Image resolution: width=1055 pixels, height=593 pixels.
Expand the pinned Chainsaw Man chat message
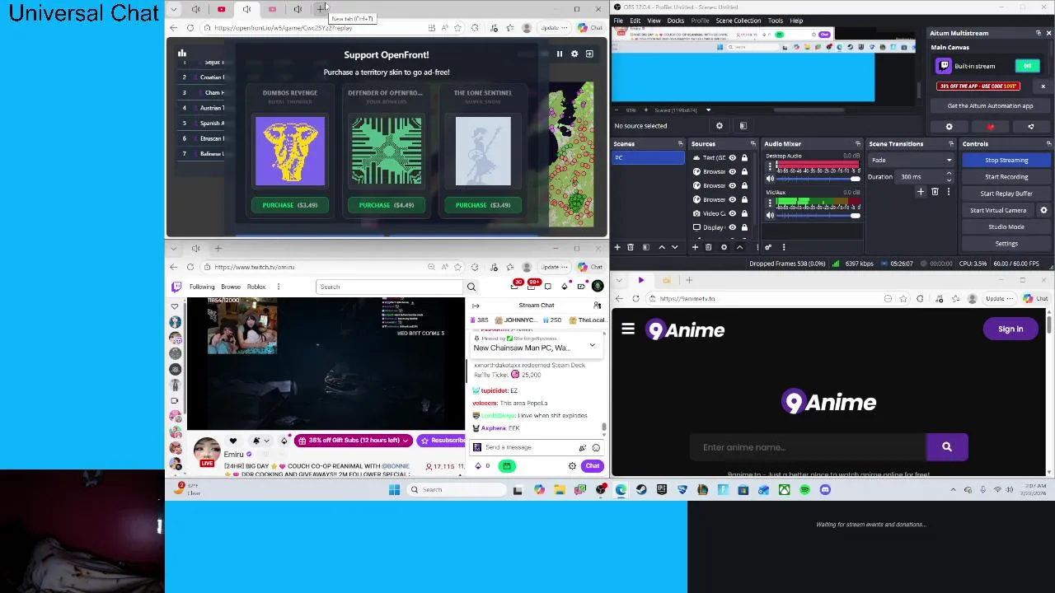[592, 344]
